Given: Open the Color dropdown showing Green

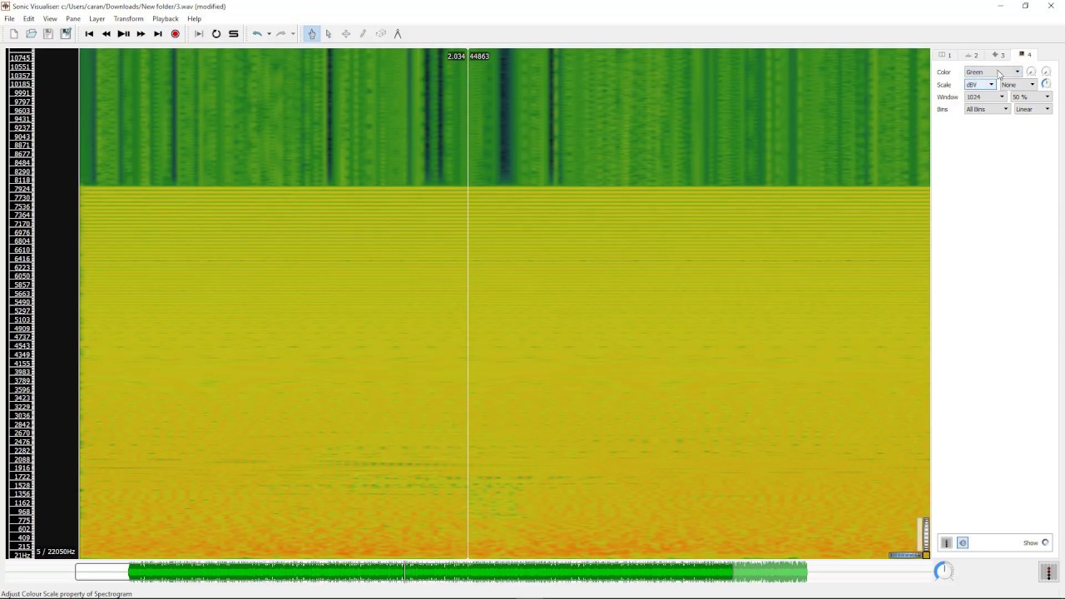Looking at the screenshot, I should 993,72.
